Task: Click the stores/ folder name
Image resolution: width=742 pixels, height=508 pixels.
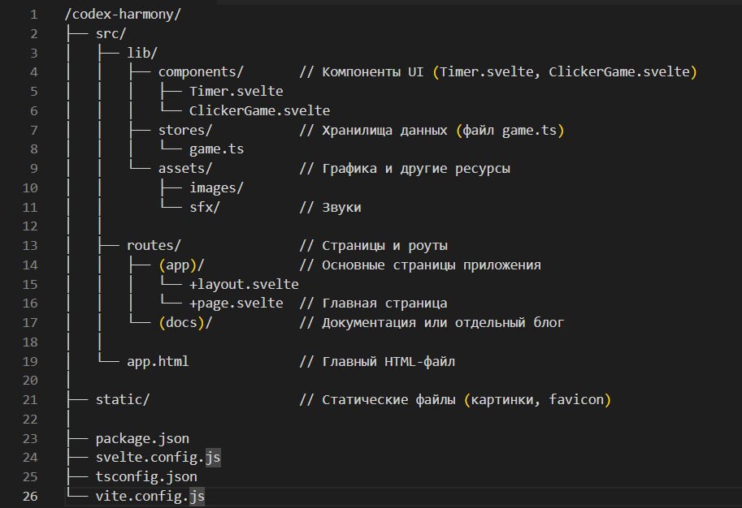Action: [185, 130]
